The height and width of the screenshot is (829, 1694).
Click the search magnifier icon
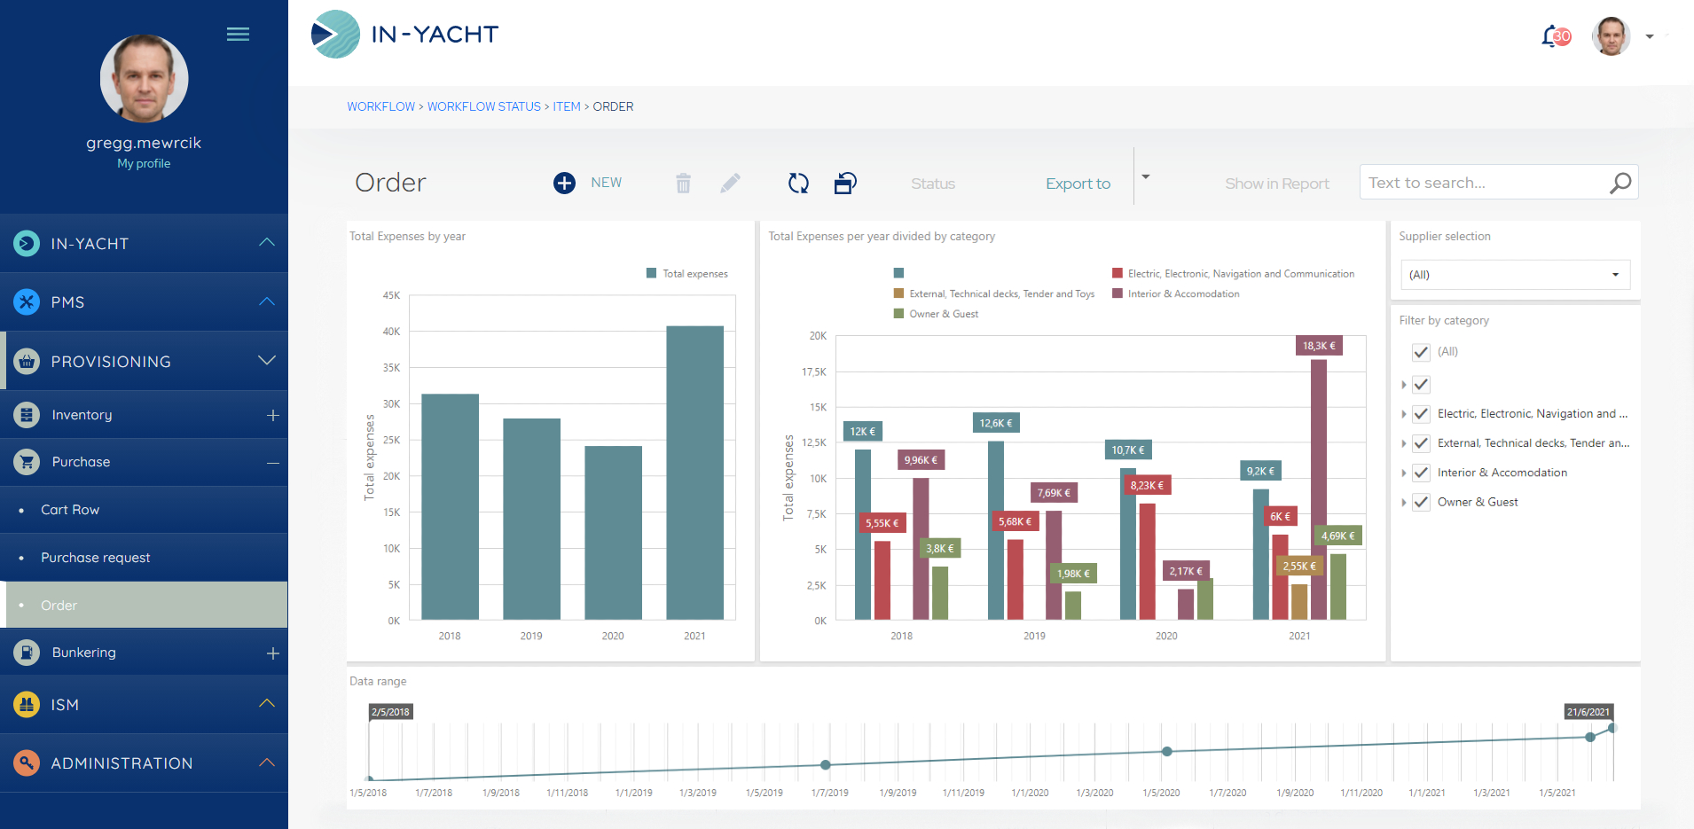pyautogui.click(x=1619, y=183)
